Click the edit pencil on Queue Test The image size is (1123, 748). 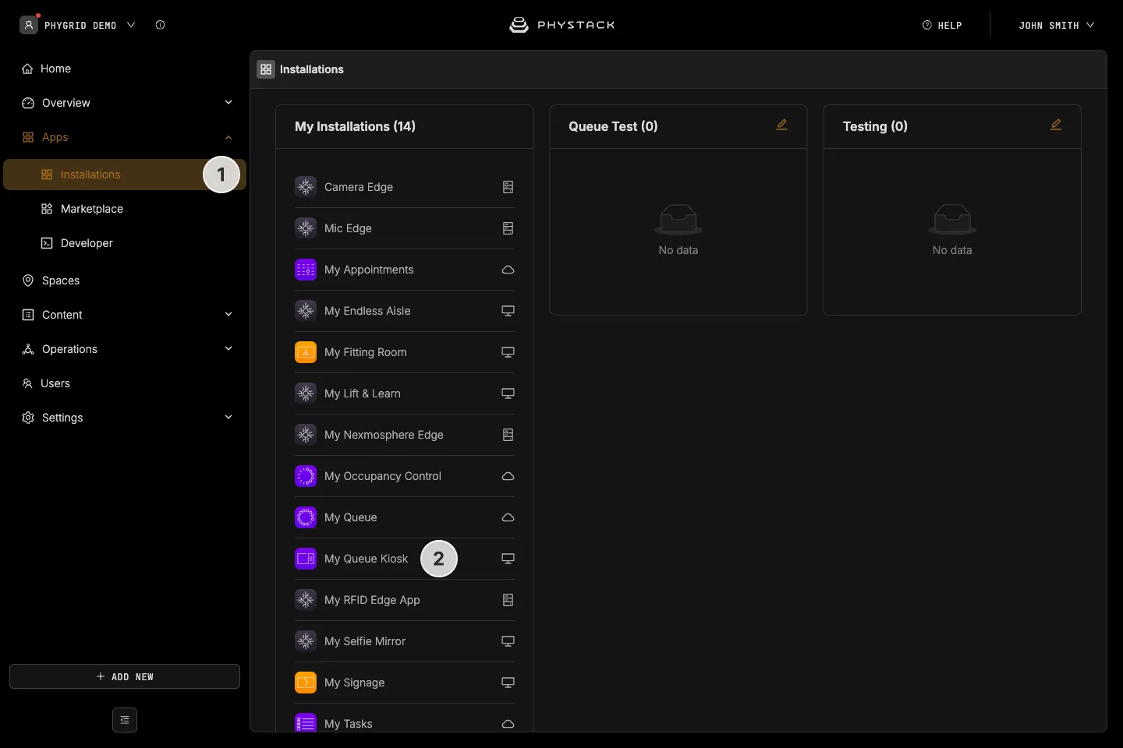(781, 125)
